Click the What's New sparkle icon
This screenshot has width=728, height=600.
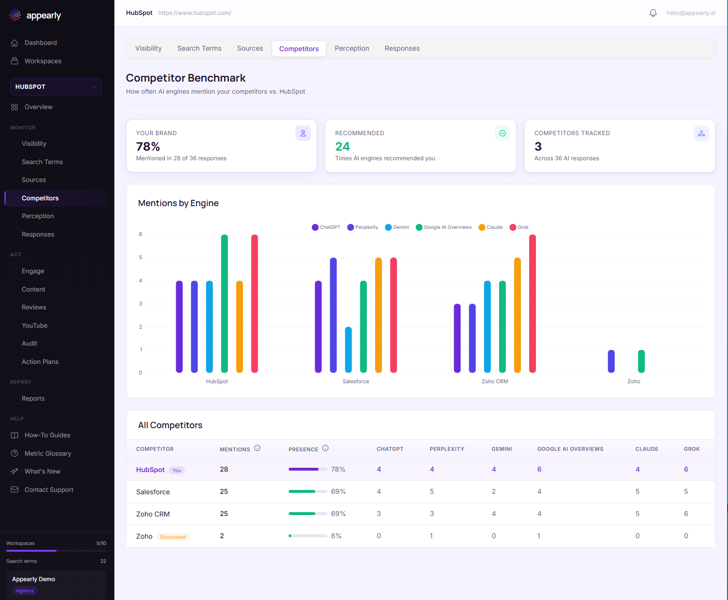(14, 472)
